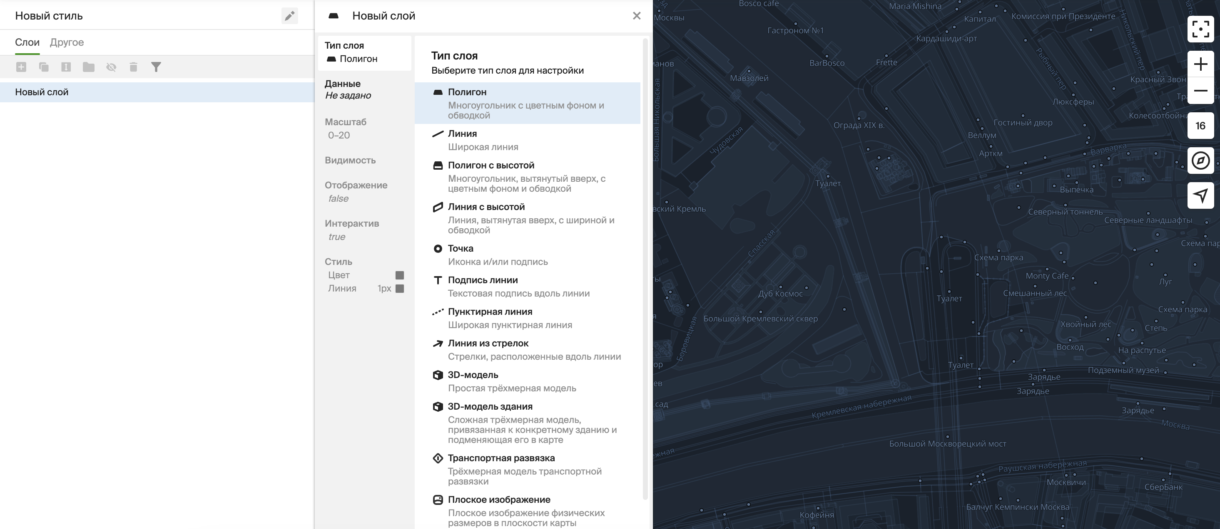Delete layer using trash icon

pyautogui.click(x=134, y=67)
